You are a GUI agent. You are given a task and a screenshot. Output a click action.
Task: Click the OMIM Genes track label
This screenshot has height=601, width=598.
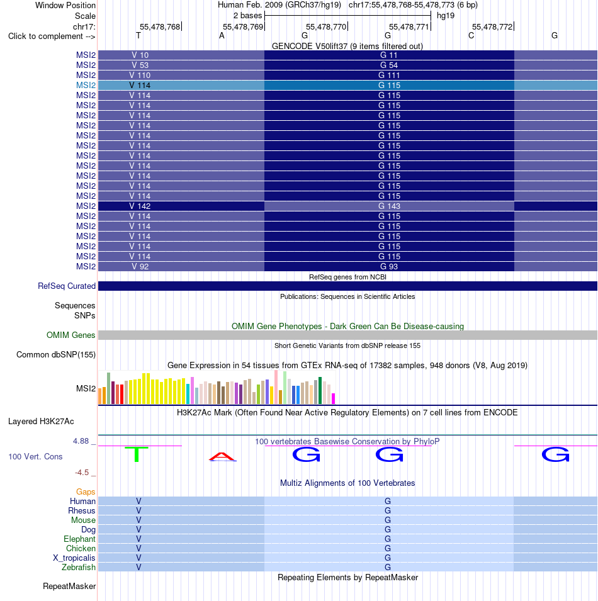[71, 335]
